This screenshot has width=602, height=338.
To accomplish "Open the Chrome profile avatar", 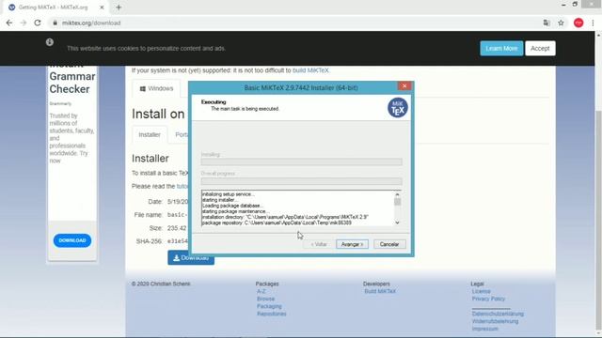I will click(578, 23).
